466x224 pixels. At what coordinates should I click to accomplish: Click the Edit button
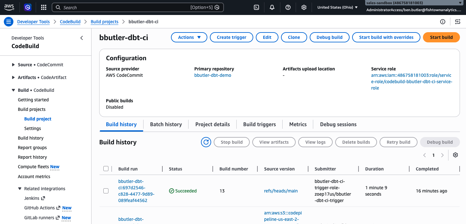coord(267,37)
